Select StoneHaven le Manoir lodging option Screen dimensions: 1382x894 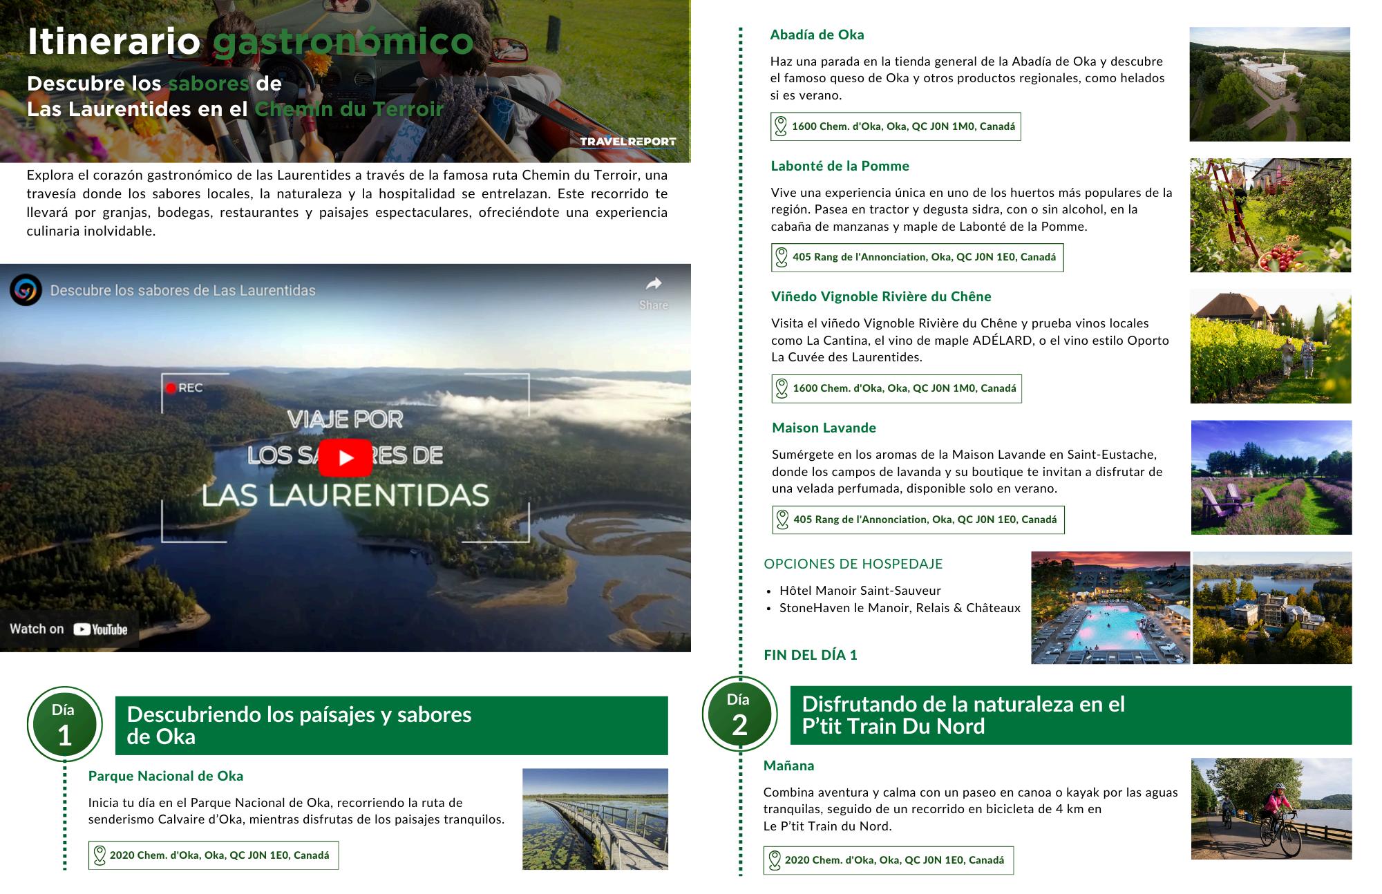coord(899,608)
